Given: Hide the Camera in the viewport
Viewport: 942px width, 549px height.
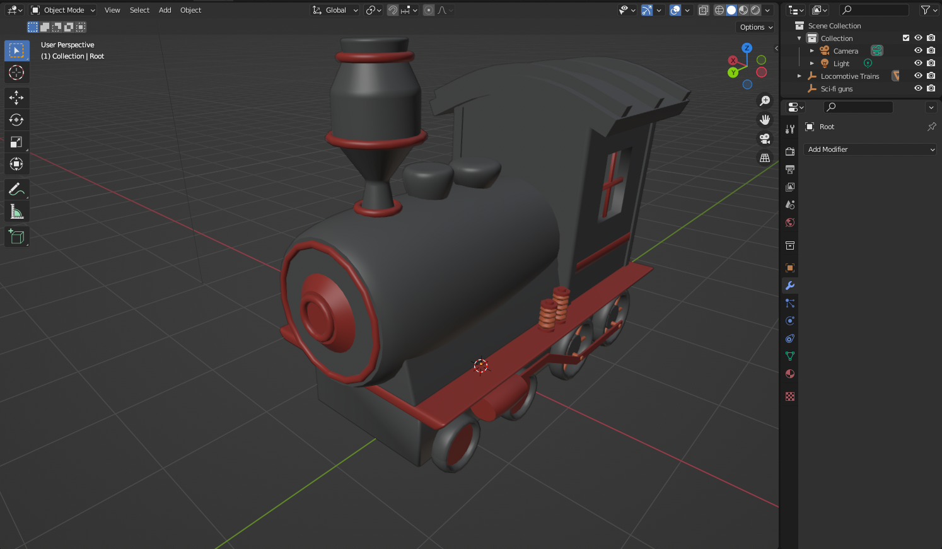Looking at the screenshot, I should (918, 50).
